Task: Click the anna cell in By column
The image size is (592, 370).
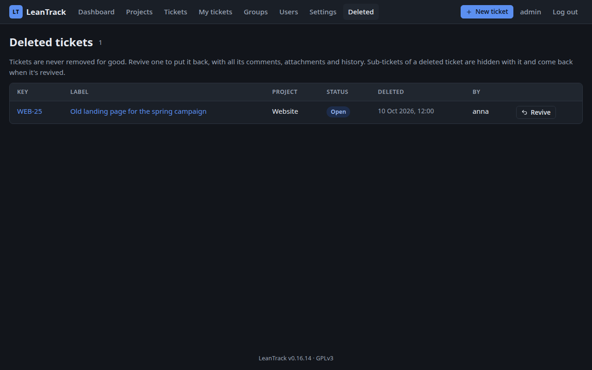Action: [x=481, y=111]
